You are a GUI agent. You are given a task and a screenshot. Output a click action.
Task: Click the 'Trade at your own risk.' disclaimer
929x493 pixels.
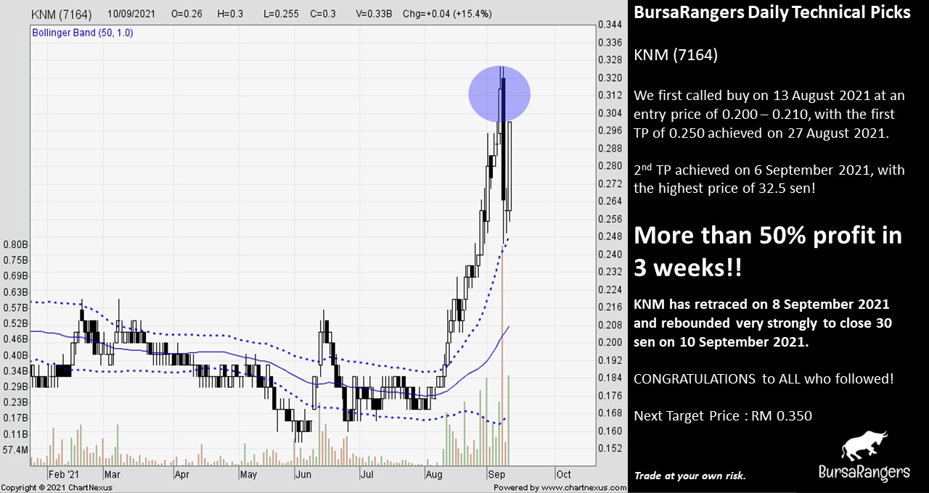[690, 476]
